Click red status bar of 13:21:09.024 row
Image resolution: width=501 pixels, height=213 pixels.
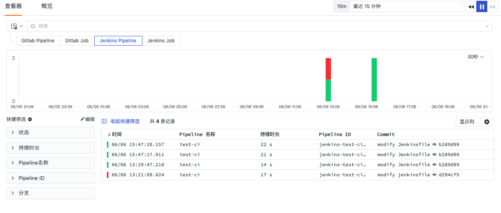(108, 175)
